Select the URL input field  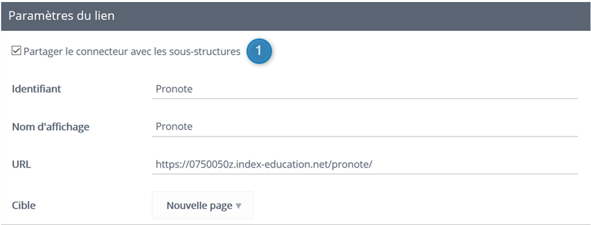(364, 164)
